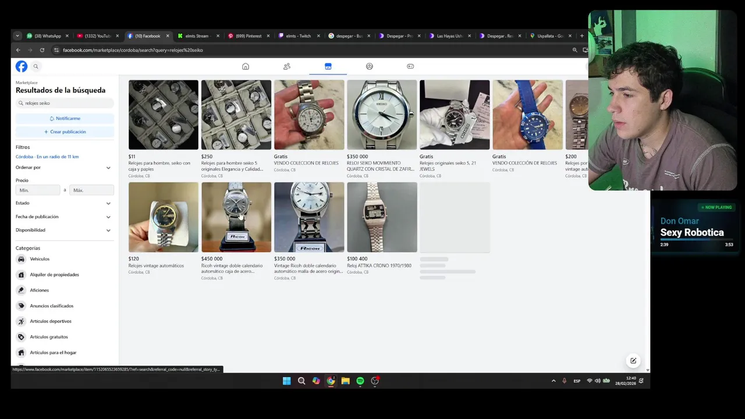Click the browser address bar URL

click(133, 50)
